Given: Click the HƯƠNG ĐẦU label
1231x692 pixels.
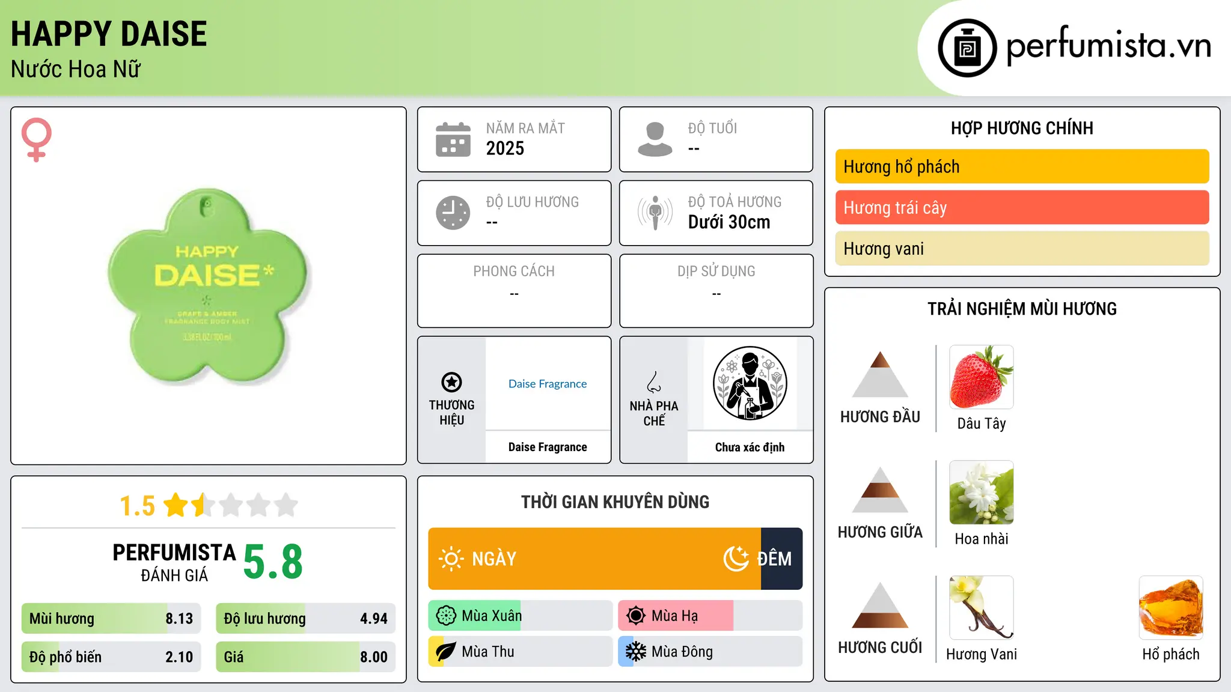Looking at the screenshot, I should (x=880, y=417).
